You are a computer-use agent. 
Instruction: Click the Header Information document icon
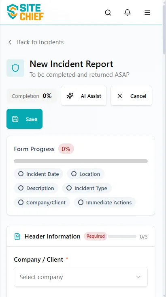click(17, 236)
